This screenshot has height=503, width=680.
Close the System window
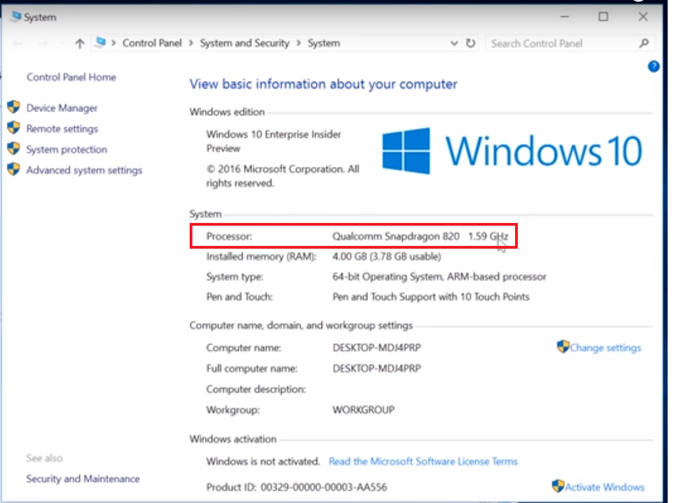[x=644, y=17]
